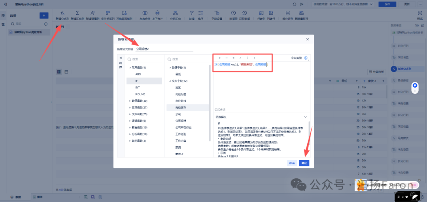This screenshot has height=202, width=427.
Task: Expand the 分析函数(10) group
Action: [130, 134]
